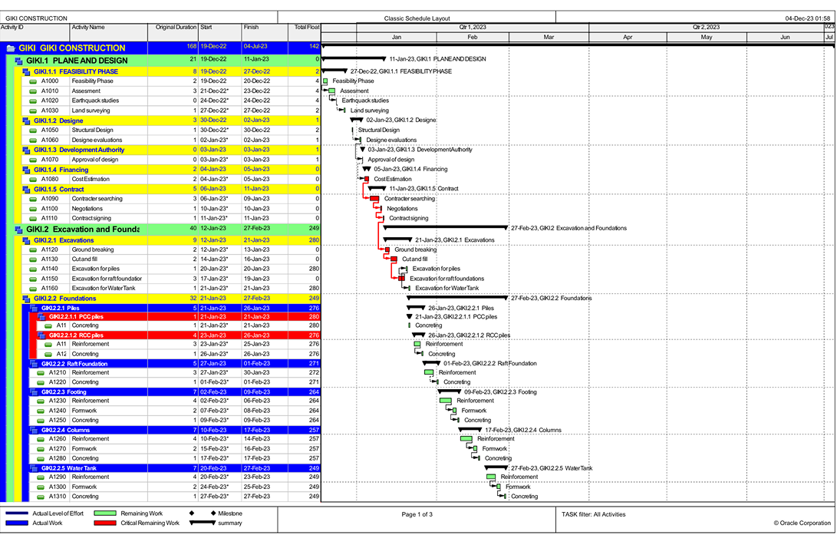Click the Page 1 of 3 label

417,514
